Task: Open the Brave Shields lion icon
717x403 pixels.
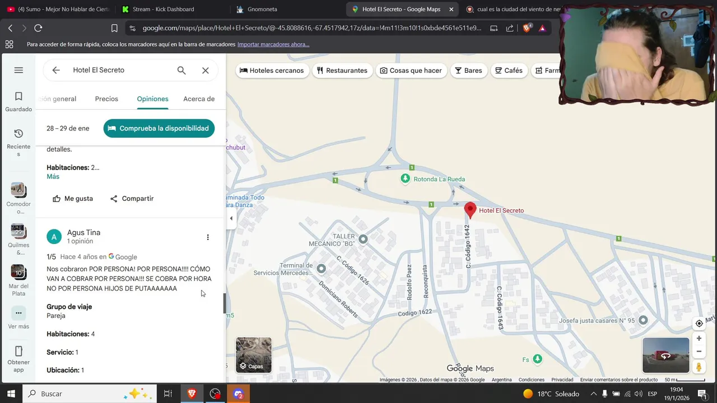Action: [x=527, y=28]
